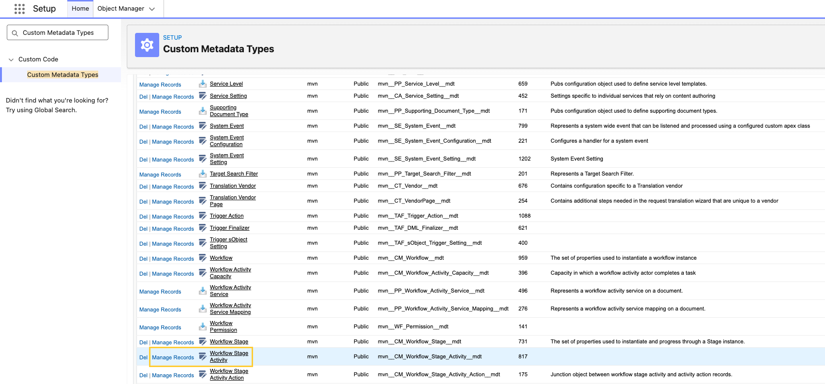Image resolution: width=825 pixels, height=384 pixels.
Task: Open the Translation Vendor Page label link
Action: click(233, 201)
